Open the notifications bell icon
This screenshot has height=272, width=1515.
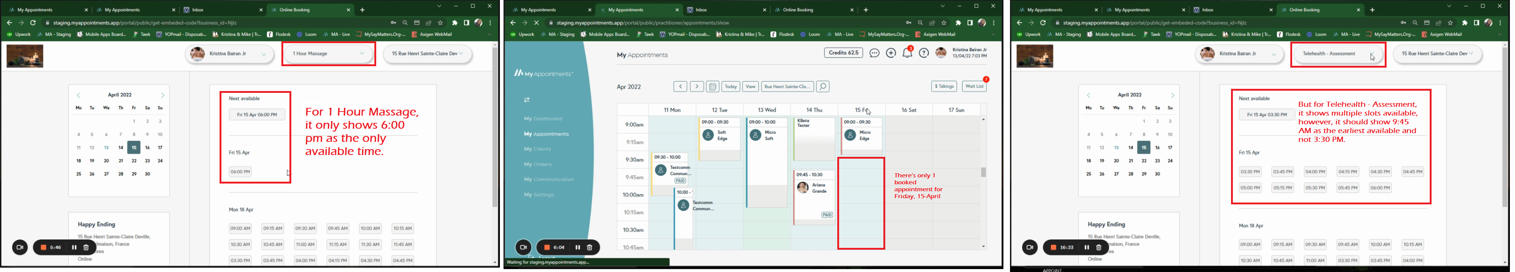point(907,53)
